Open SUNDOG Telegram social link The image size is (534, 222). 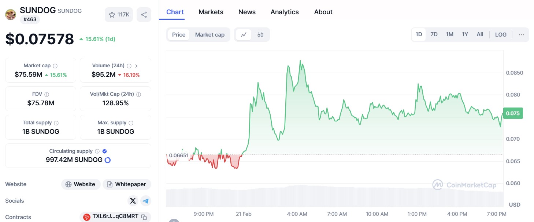click(146, 201)
